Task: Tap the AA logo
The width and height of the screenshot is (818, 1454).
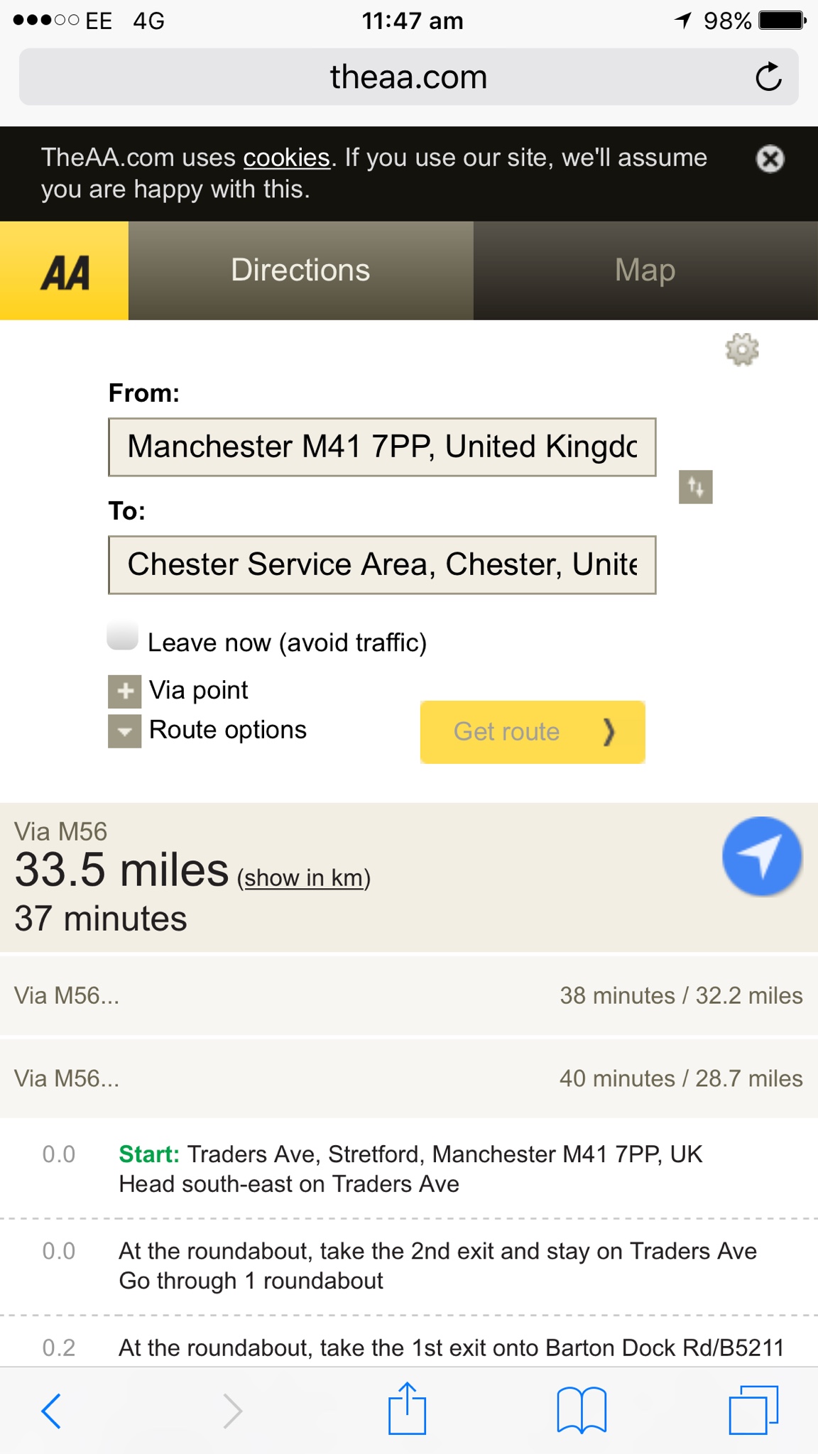Action: (65, 270)
